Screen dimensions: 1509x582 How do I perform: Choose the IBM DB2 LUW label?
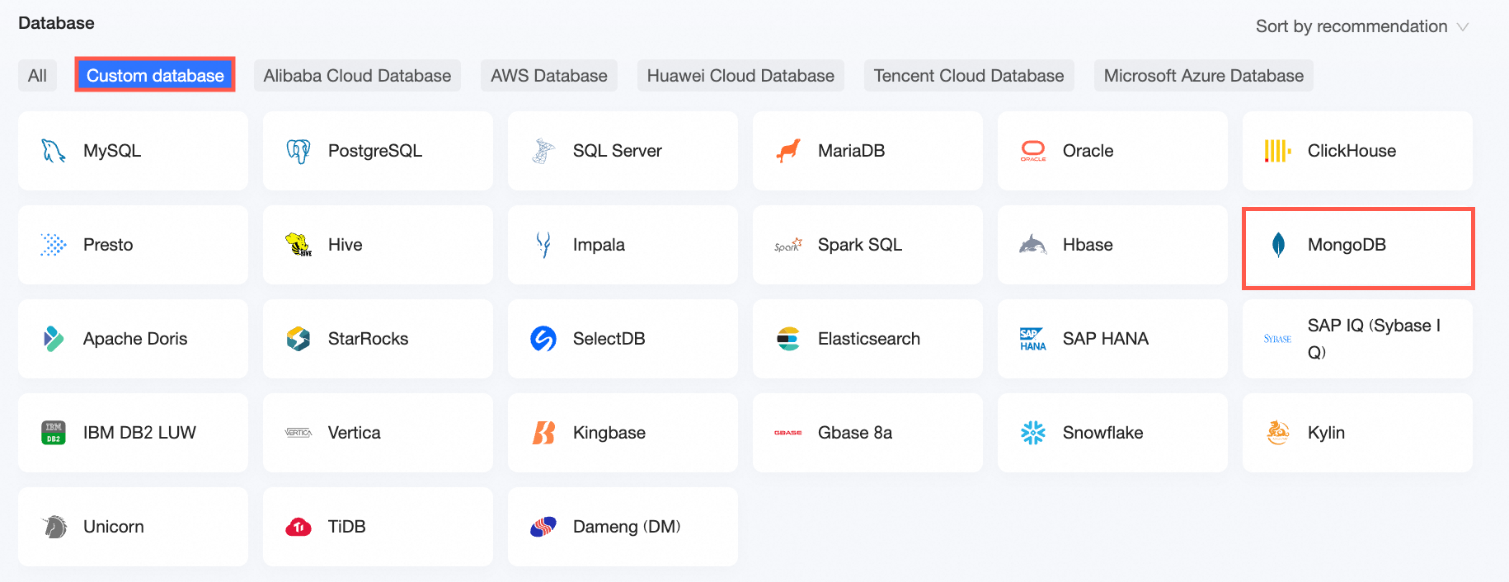(139, 433)
